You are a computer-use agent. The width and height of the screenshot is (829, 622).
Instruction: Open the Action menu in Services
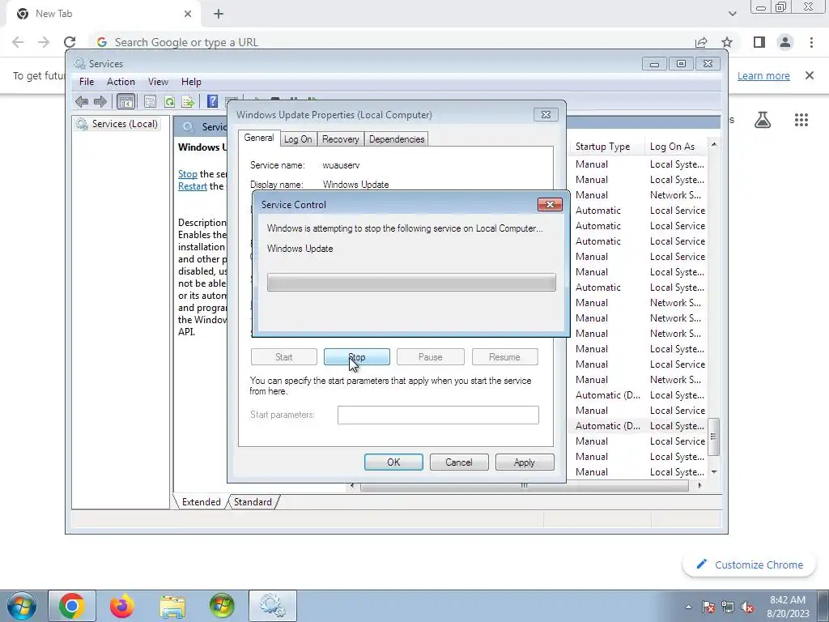click(x=121, y=82)
